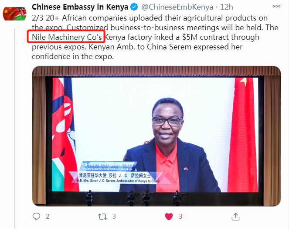Unlike the tweet via red heart
Screen dimensions: 289x230
169,216
